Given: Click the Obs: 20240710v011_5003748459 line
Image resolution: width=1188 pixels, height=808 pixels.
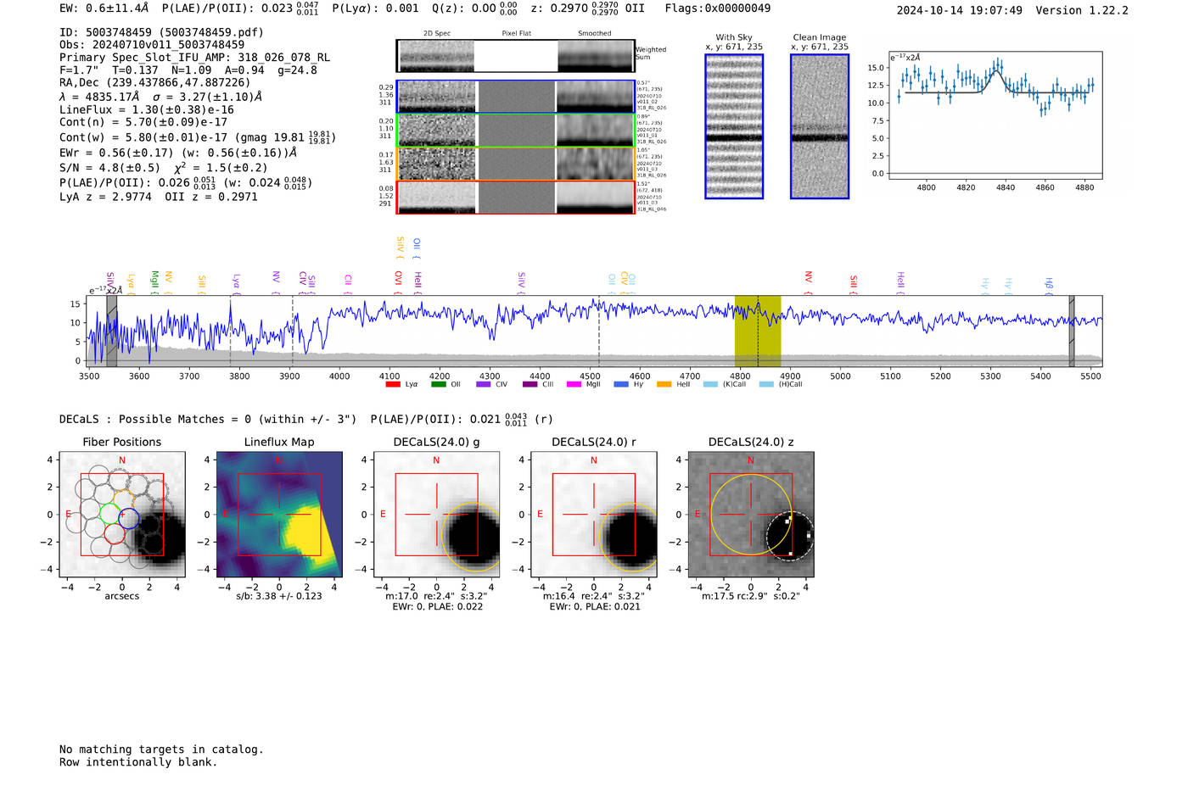Looking at the screenshot, I should (x=152, y=45).
